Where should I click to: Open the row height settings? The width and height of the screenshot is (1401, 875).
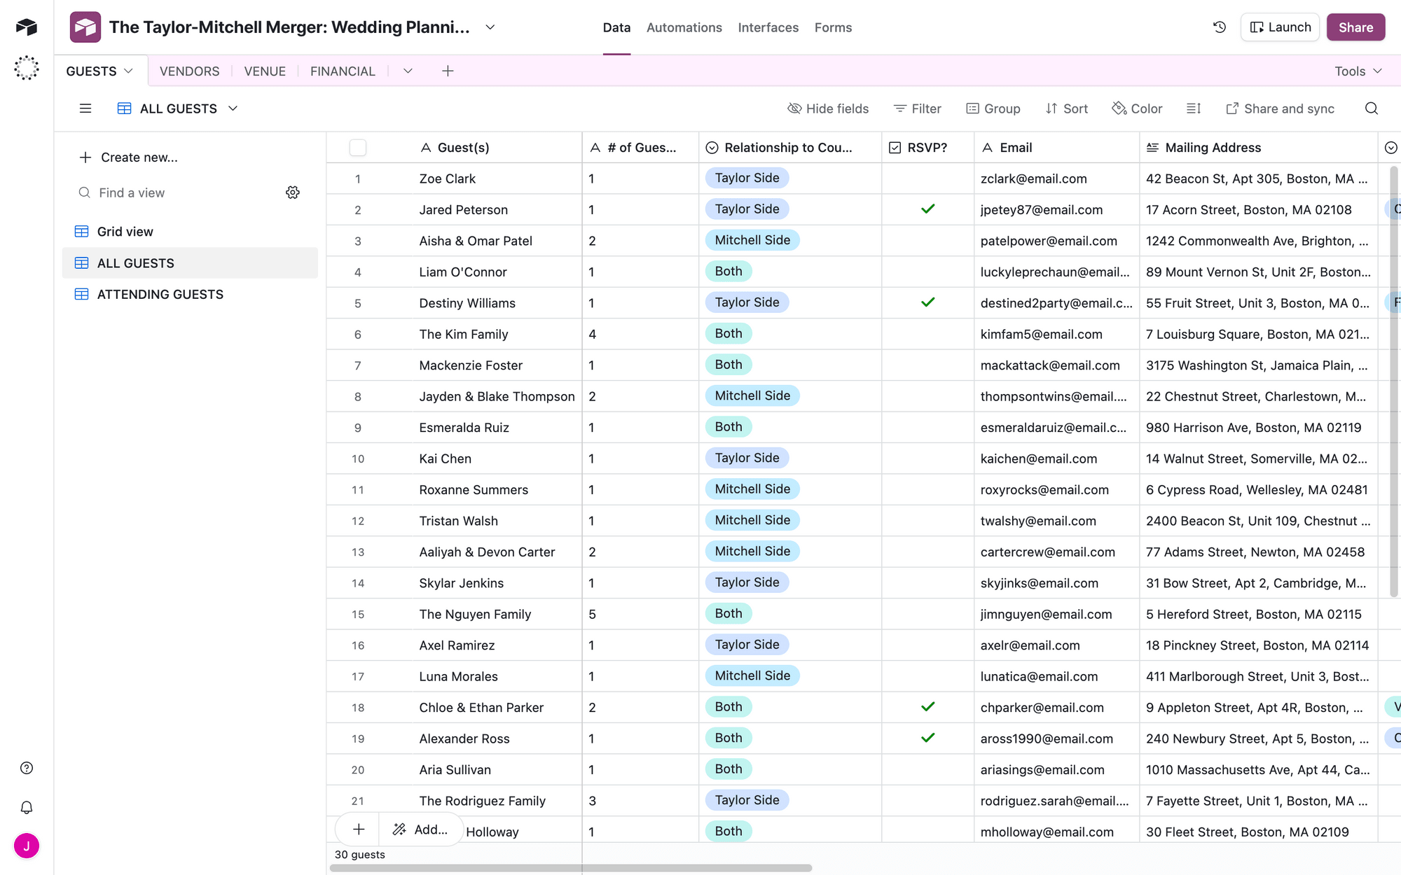[1194, 108]
